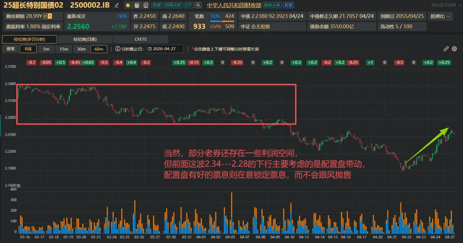Viewport: 463px width, 243px height.
Task: Click the ETF tag
Action: pos(188,5)
